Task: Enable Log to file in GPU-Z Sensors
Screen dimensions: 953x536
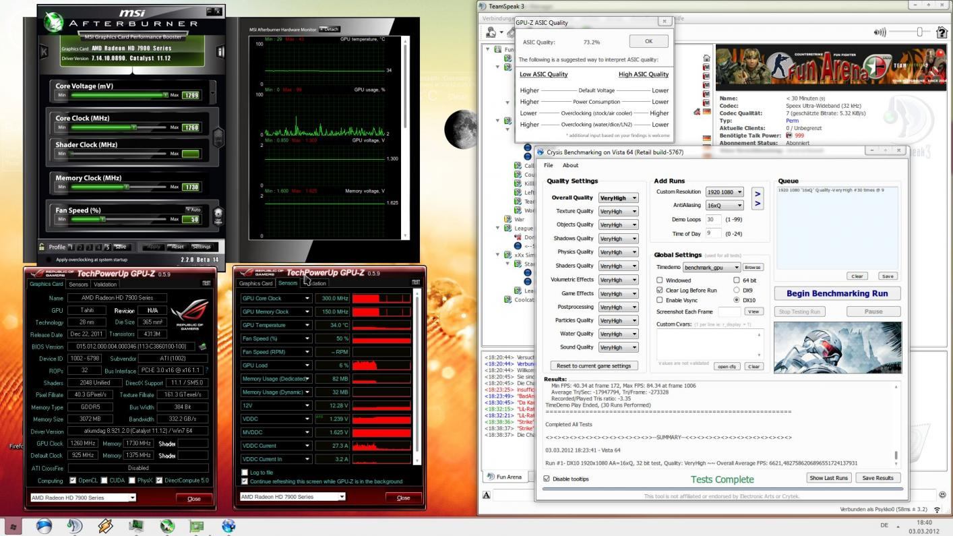Action: tap(245, 473)
